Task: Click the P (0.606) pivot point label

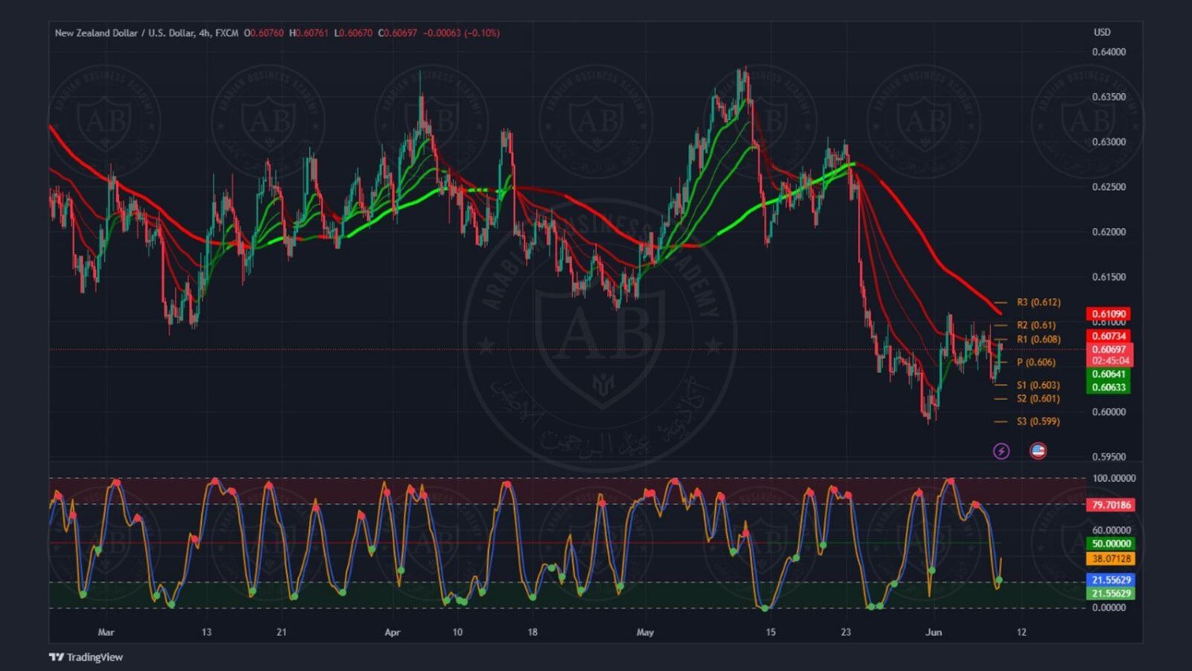Action: 1035,363
